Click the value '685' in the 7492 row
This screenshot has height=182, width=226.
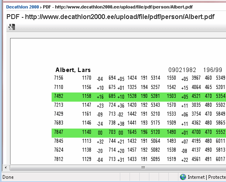tap(112, 96)
